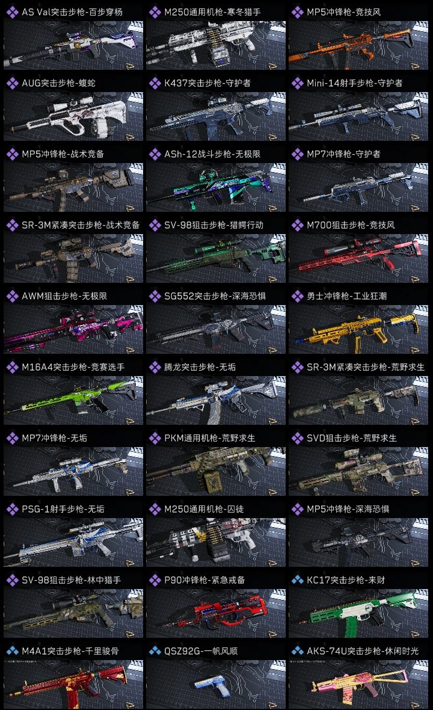
Task: Click the MP5冲锋枪-深海恐惧 title label
Action: [348, 509]
